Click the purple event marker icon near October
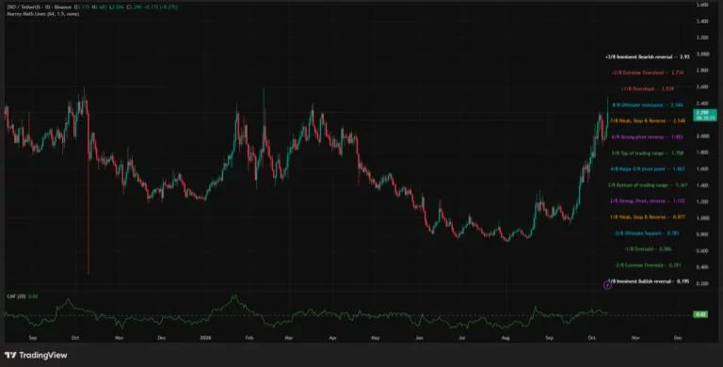 (x=607, y=285)
